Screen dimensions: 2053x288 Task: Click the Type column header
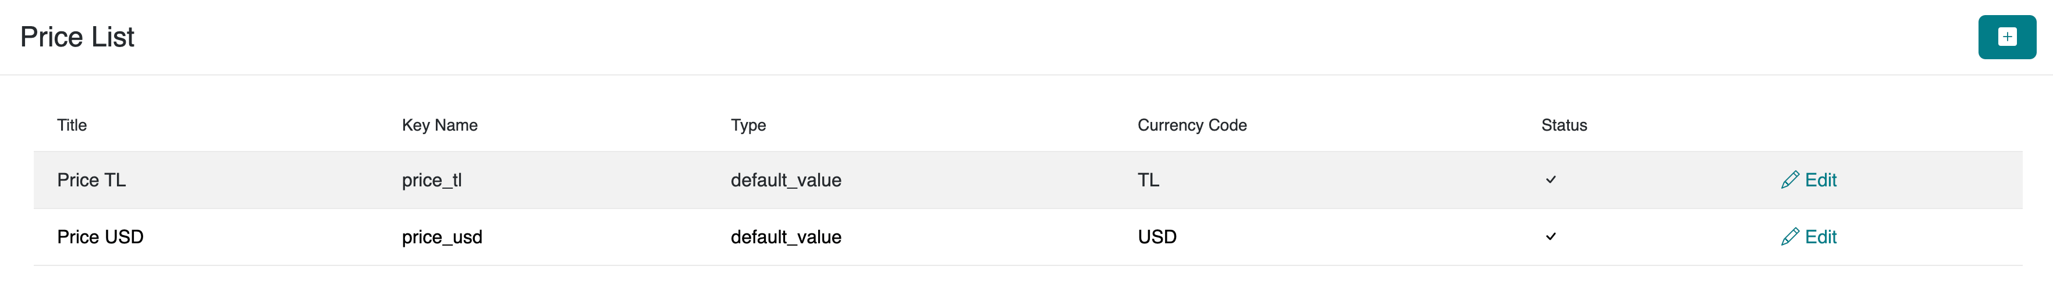tap(748, 125)
